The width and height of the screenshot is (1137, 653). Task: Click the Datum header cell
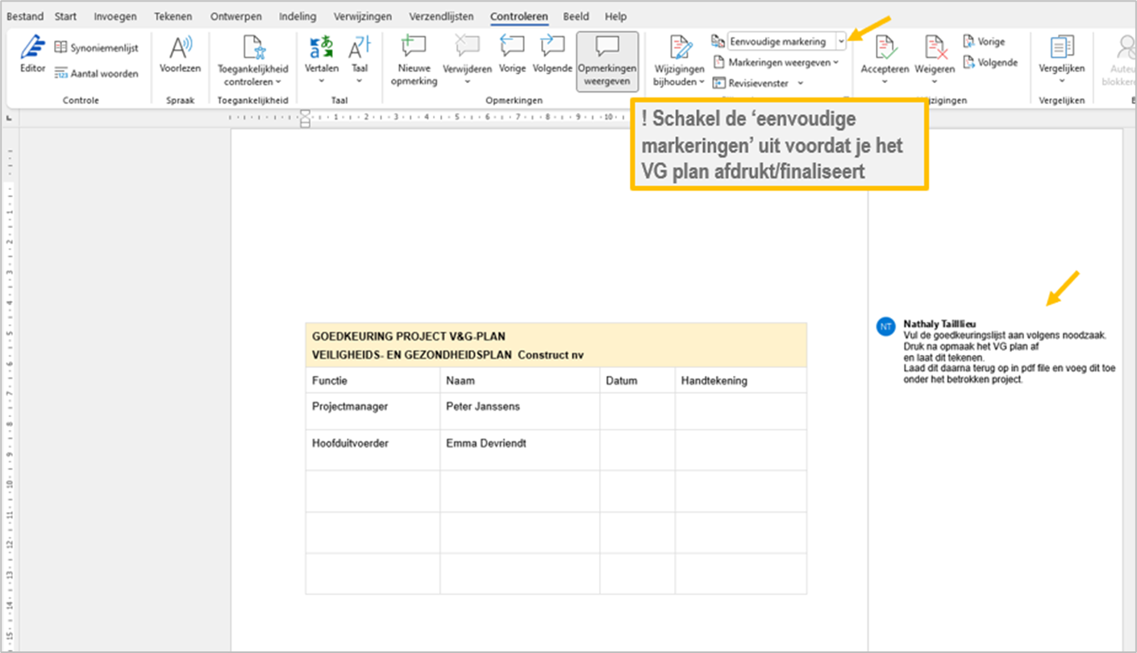[x=638, y=381]
